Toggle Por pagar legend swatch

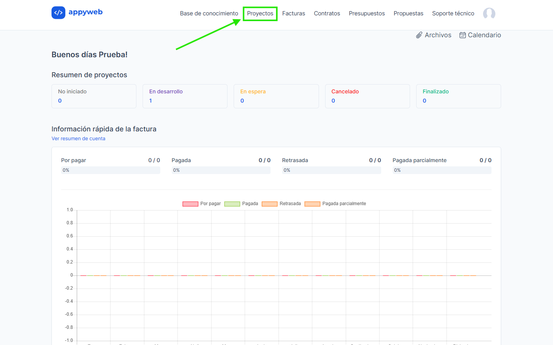click(190, 204)
